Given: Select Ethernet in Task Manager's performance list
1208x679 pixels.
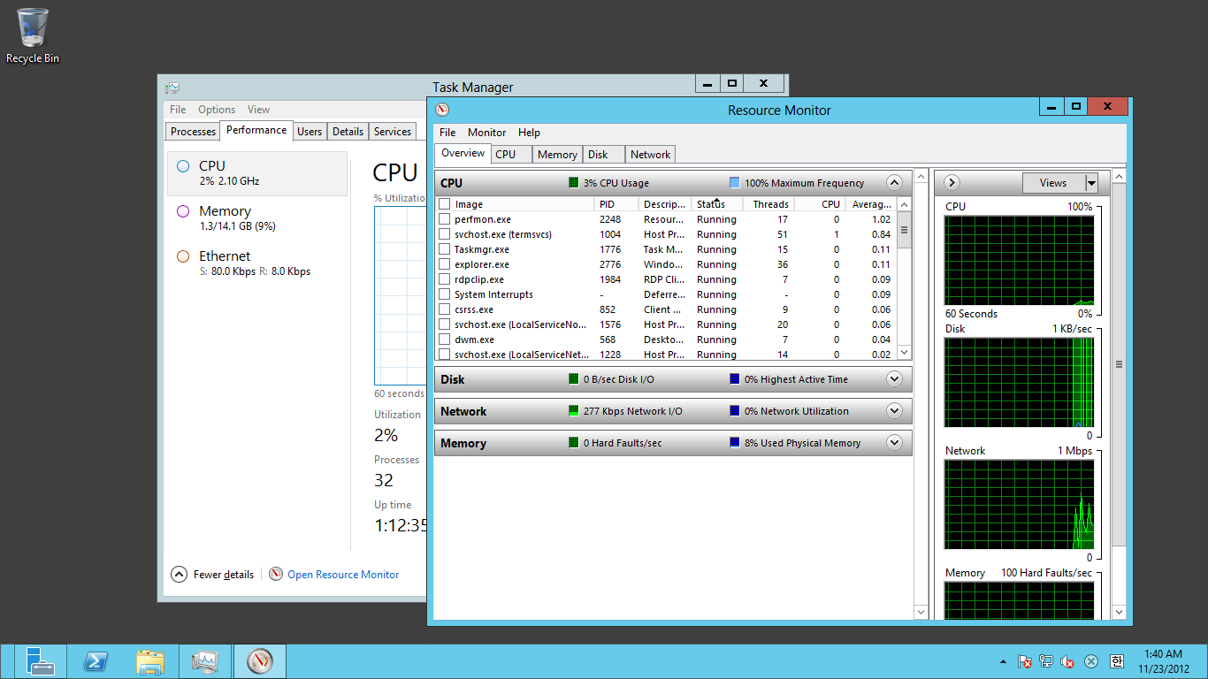Looking at the screenshot, I should [x=257, y=263].
